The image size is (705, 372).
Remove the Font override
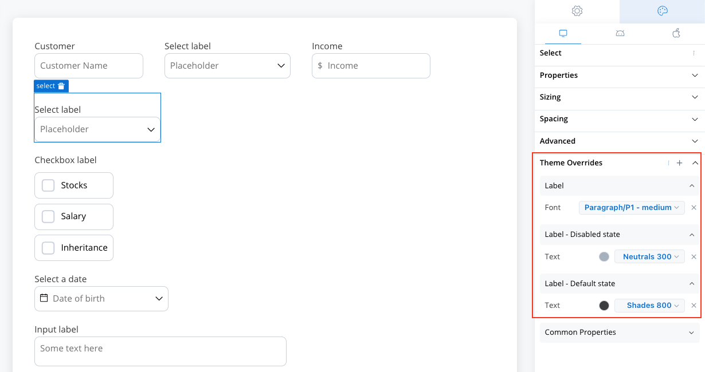pos(694,208)
